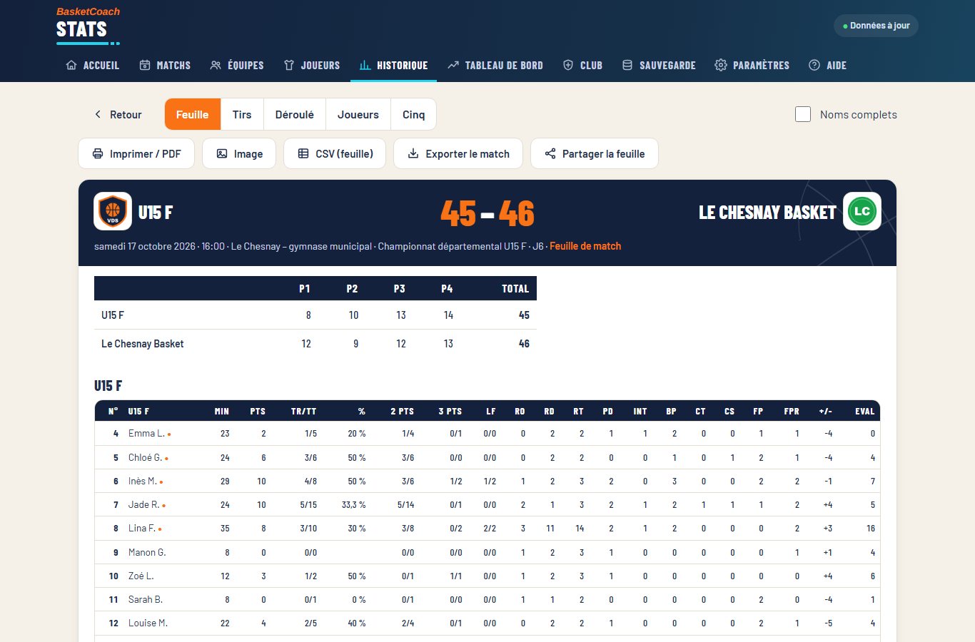
Task: Switch to the Joueurs tab
Action: [x=358, y=114]
